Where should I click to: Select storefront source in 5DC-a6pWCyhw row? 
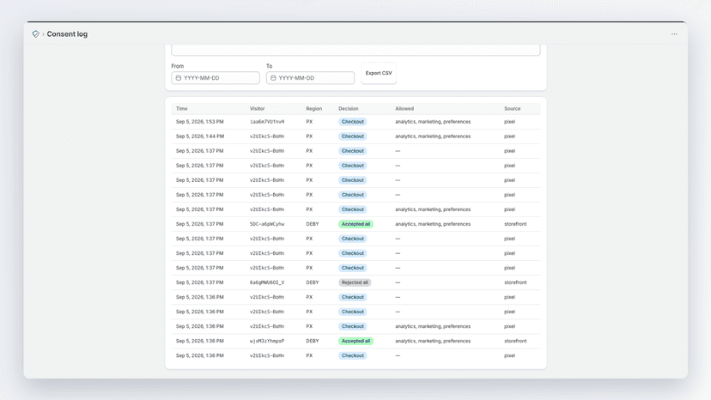pyautogui.click(x=515, y=224)
